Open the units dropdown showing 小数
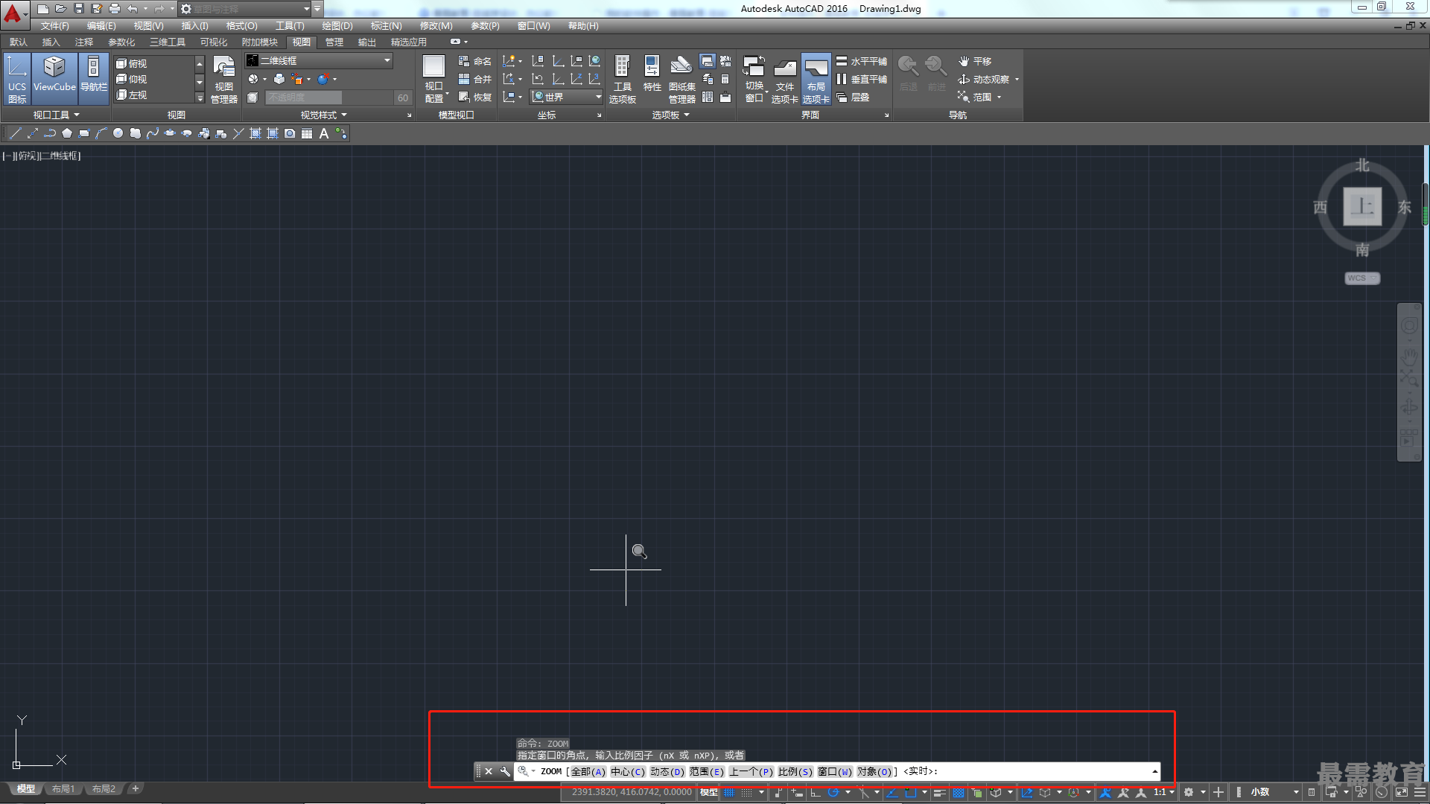 [1274, 792]
